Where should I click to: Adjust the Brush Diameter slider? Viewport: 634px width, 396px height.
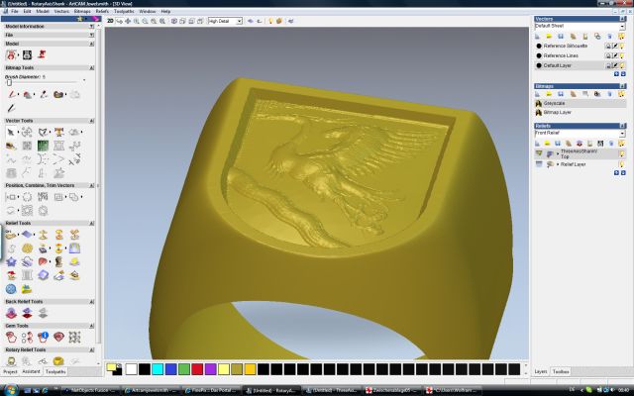(x=10, y=82)
